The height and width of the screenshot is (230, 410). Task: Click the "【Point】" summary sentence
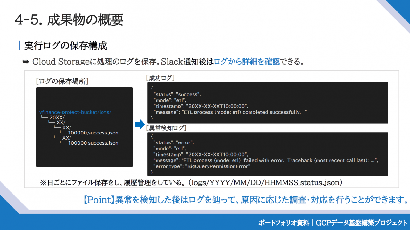tap(244, 200)
